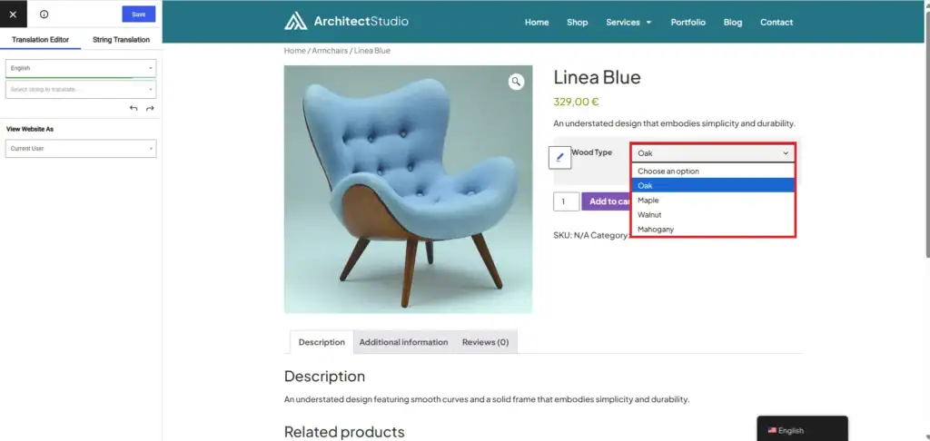Open the Additional information tab
The width and height of the screenshot is (930, 441).
[x=403, y=342]
